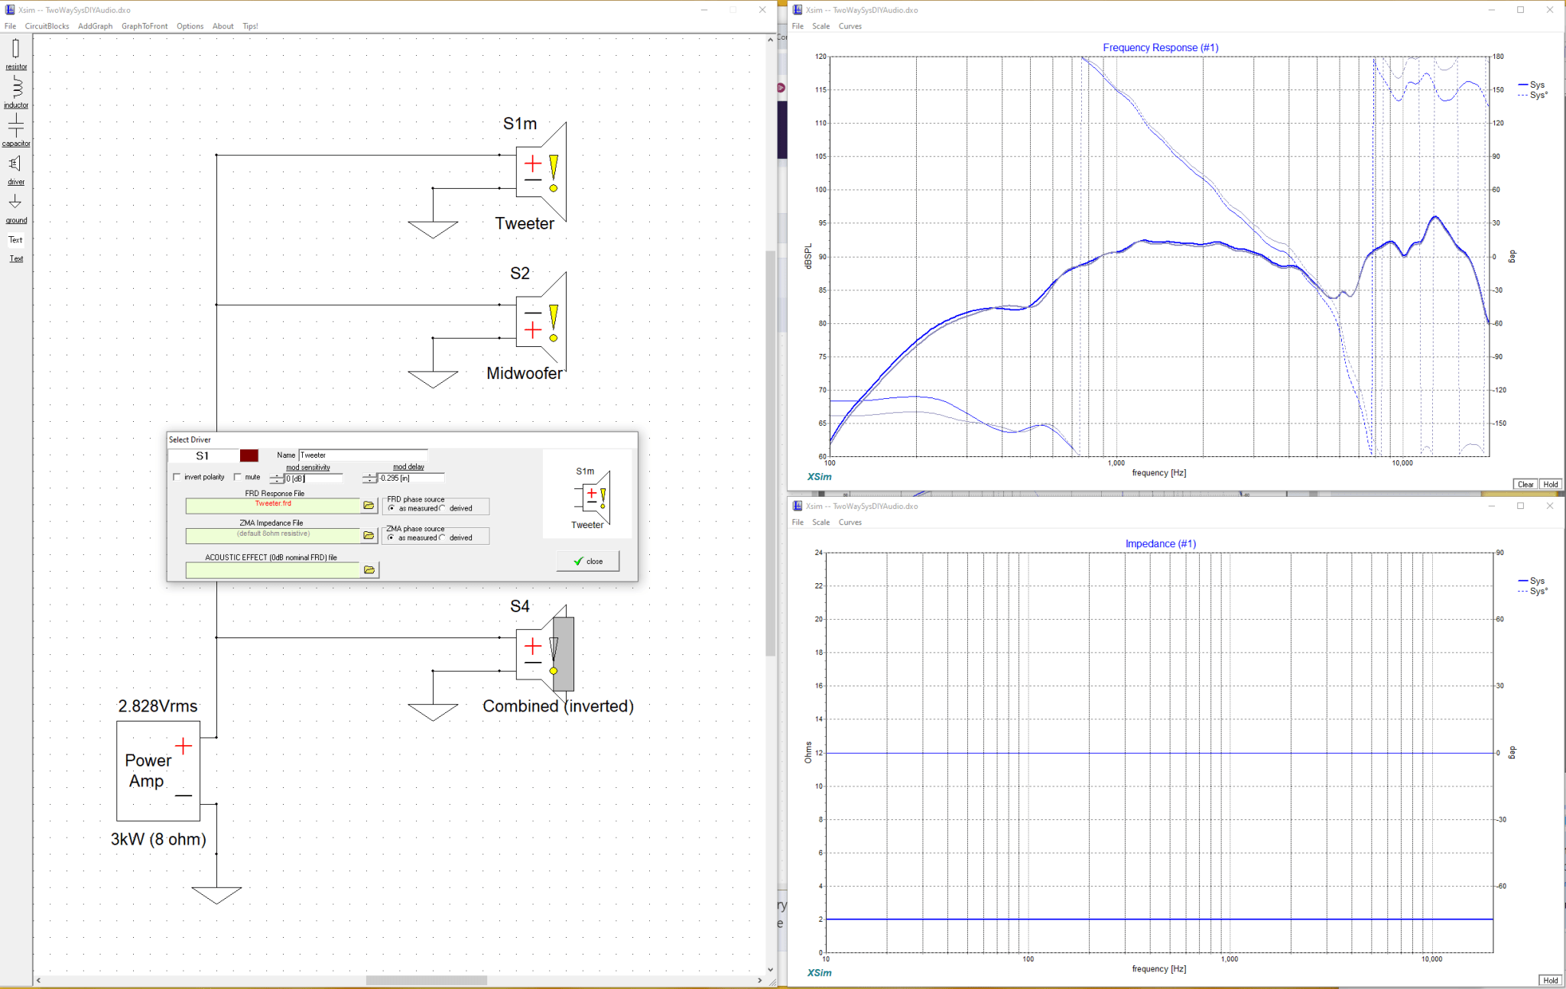
Task: Open Curves menu in Frequency Response window
Action: pyautogui.click(x=850, y=26)
